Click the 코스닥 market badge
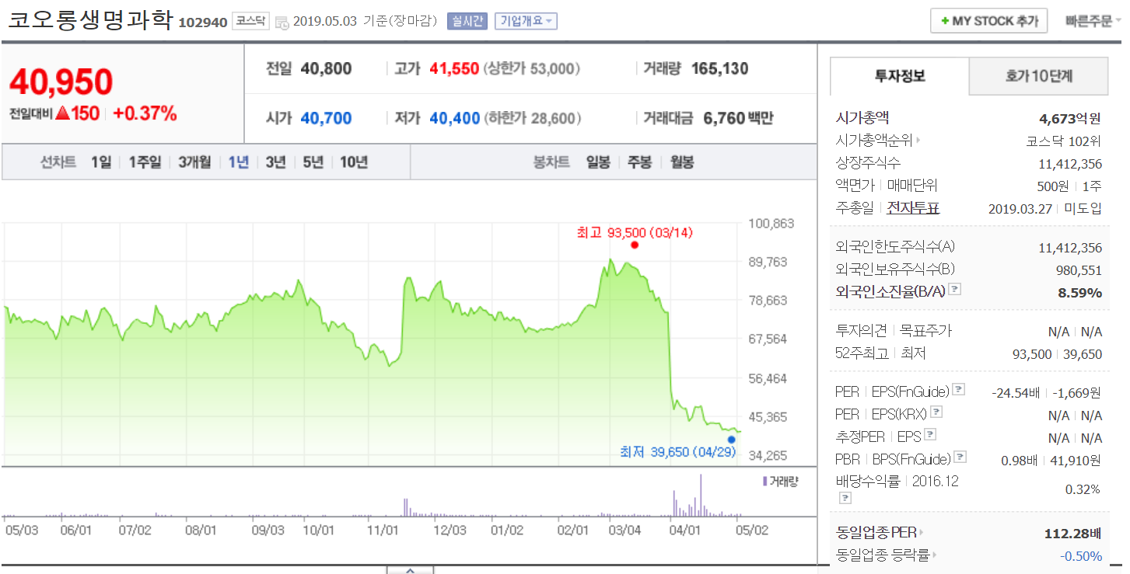 [x=250, y=21]
